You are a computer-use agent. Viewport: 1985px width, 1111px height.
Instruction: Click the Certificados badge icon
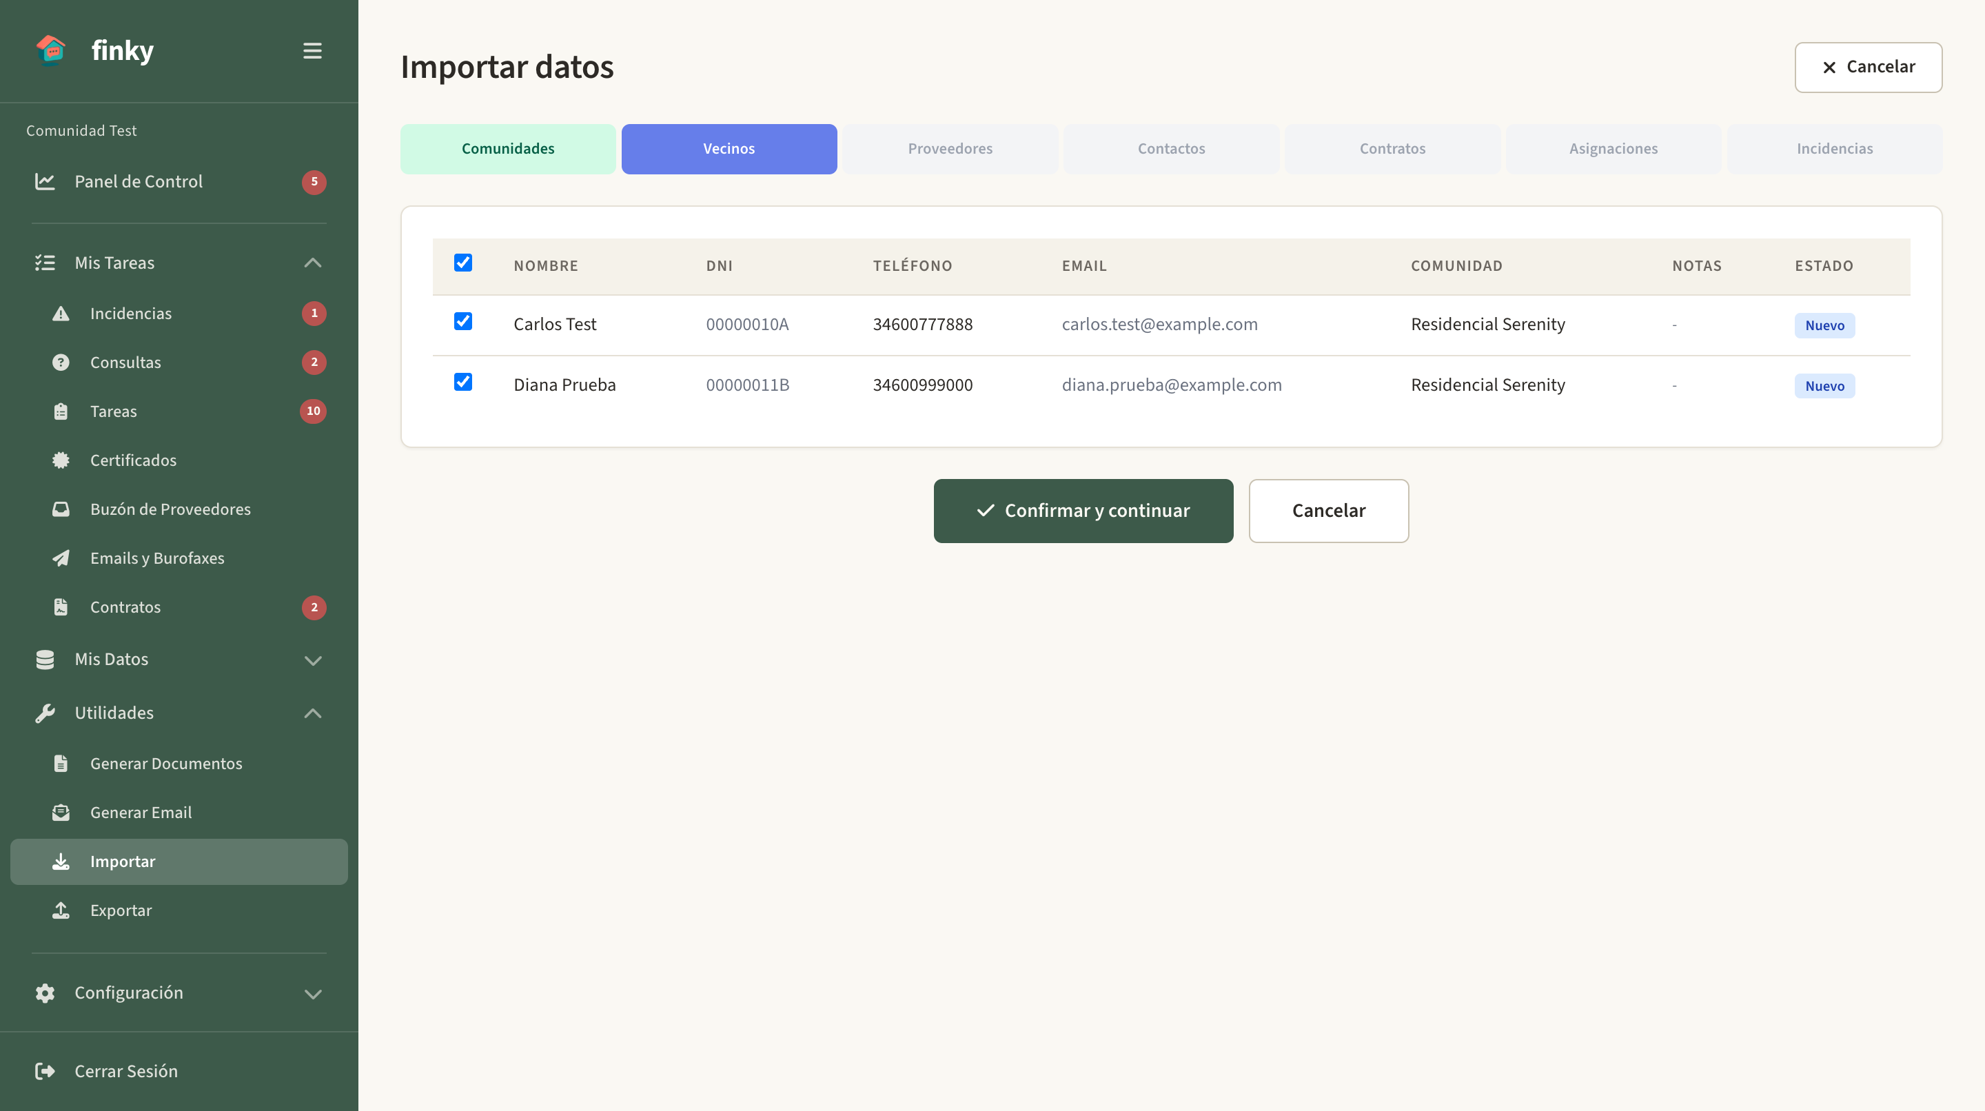[61, 460]
